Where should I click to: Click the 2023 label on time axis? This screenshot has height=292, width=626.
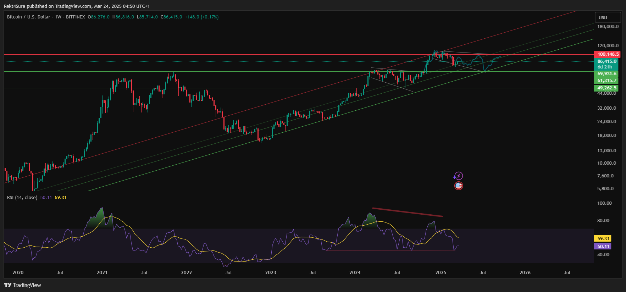tap(271, 272)
